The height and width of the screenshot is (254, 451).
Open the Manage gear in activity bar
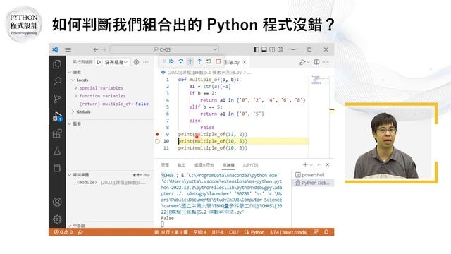tap(57, 219)
